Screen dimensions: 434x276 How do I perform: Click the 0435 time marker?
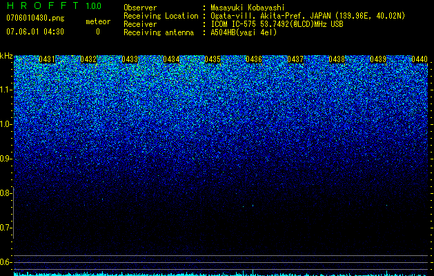pos(213,59)
